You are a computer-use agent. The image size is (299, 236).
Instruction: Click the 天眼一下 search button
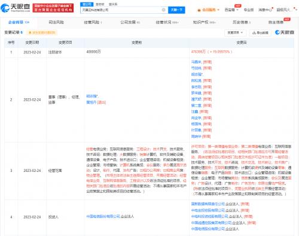pos(176,10)
